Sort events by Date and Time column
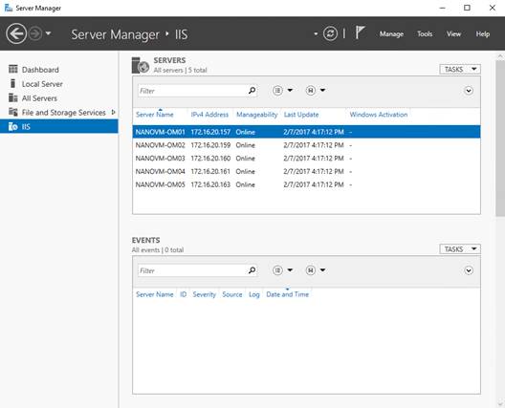 point(287,294)
